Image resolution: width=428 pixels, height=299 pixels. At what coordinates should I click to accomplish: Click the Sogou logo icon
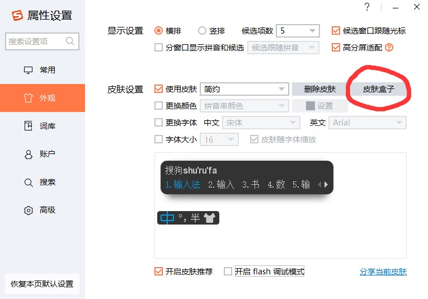(17, 15)
